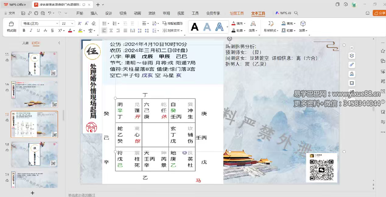Apply distributed alignment icon

[x=132, y=30]
